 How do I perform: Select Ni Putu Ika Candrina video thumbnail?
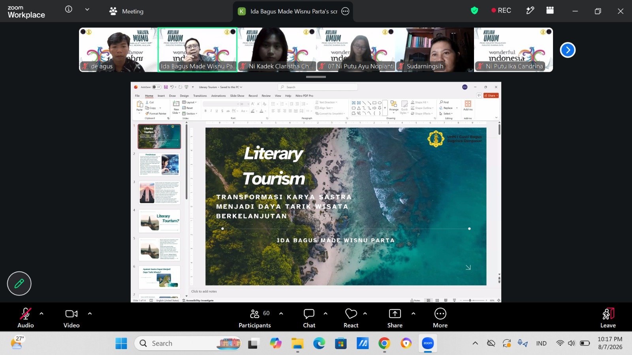(x=513, y=50)
